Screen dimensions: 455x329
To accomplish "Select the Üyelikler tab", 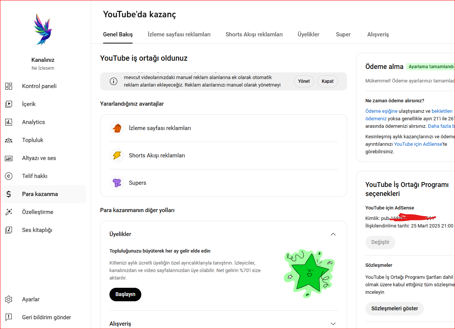I will pyautogui.click(x=308, y=34).
